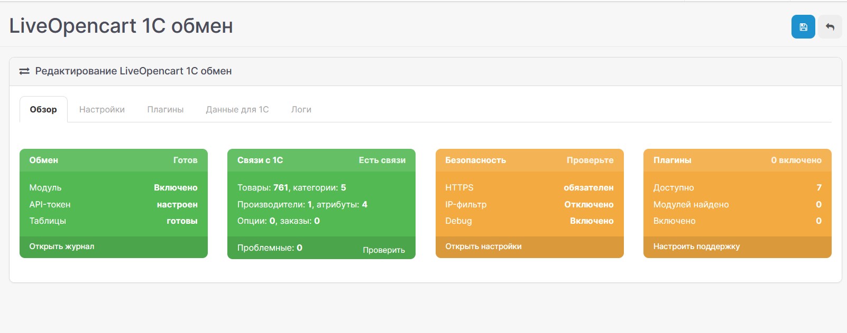
Task: Click the API-токен row label
Action: click(x=50, y=204)
